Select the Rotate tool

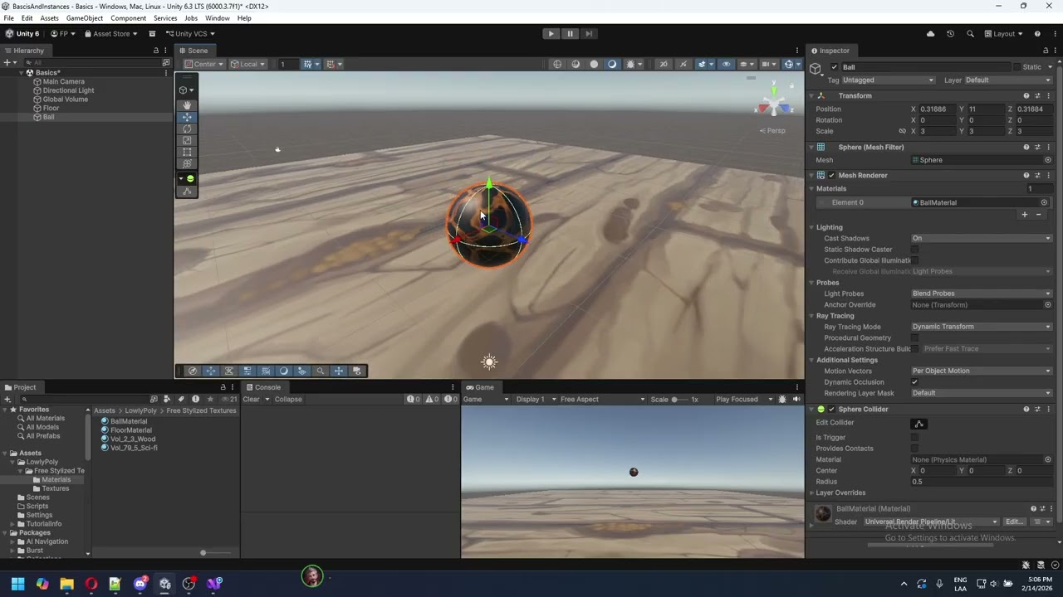tap(187, 129)
